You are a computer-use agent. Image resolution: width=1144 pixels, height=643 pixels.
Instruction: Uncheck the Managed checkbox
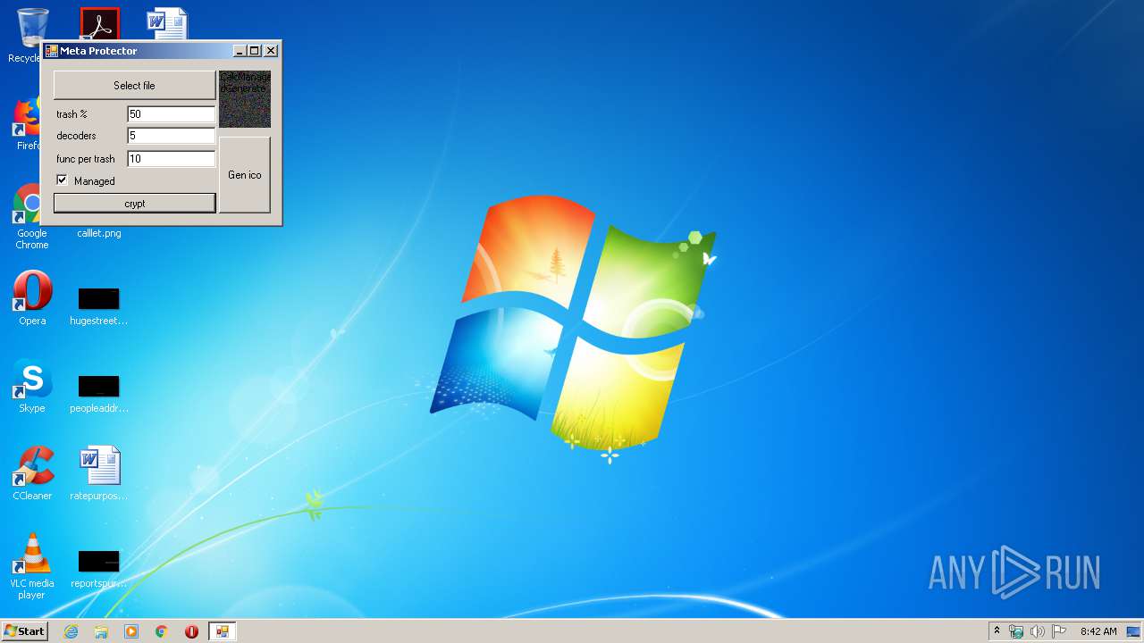[x=62, y=180]
